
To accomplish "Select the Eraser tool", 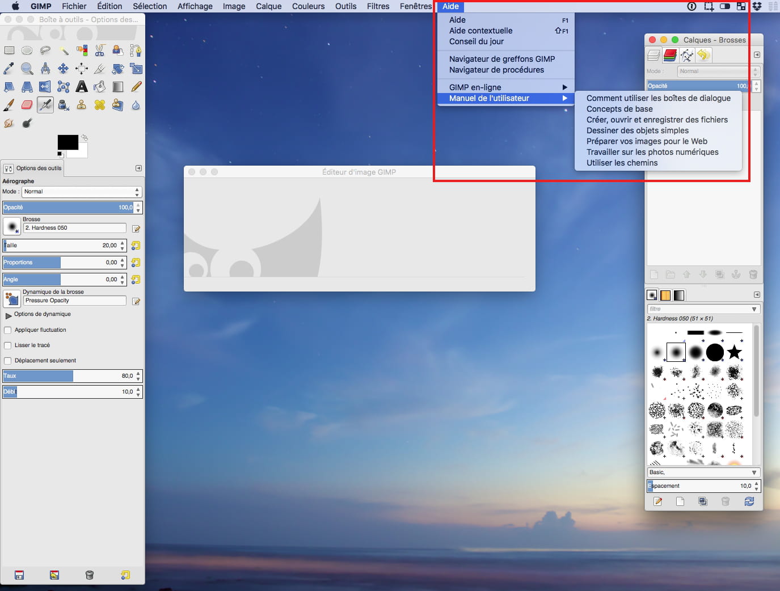I will (27, 105).
